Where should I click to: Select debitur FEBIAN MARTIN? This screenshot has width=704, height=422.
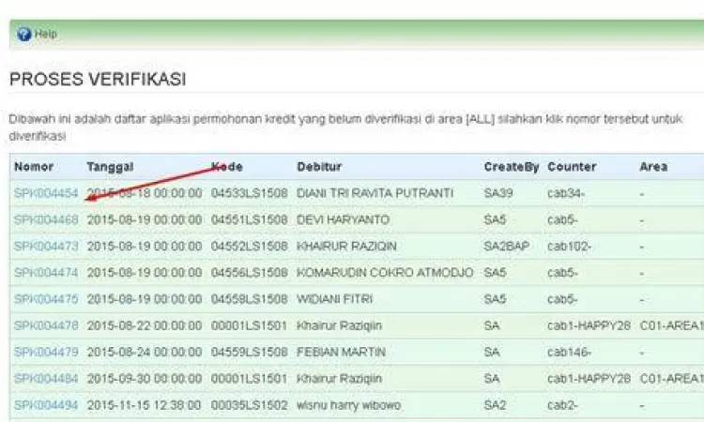coord(341,352)
